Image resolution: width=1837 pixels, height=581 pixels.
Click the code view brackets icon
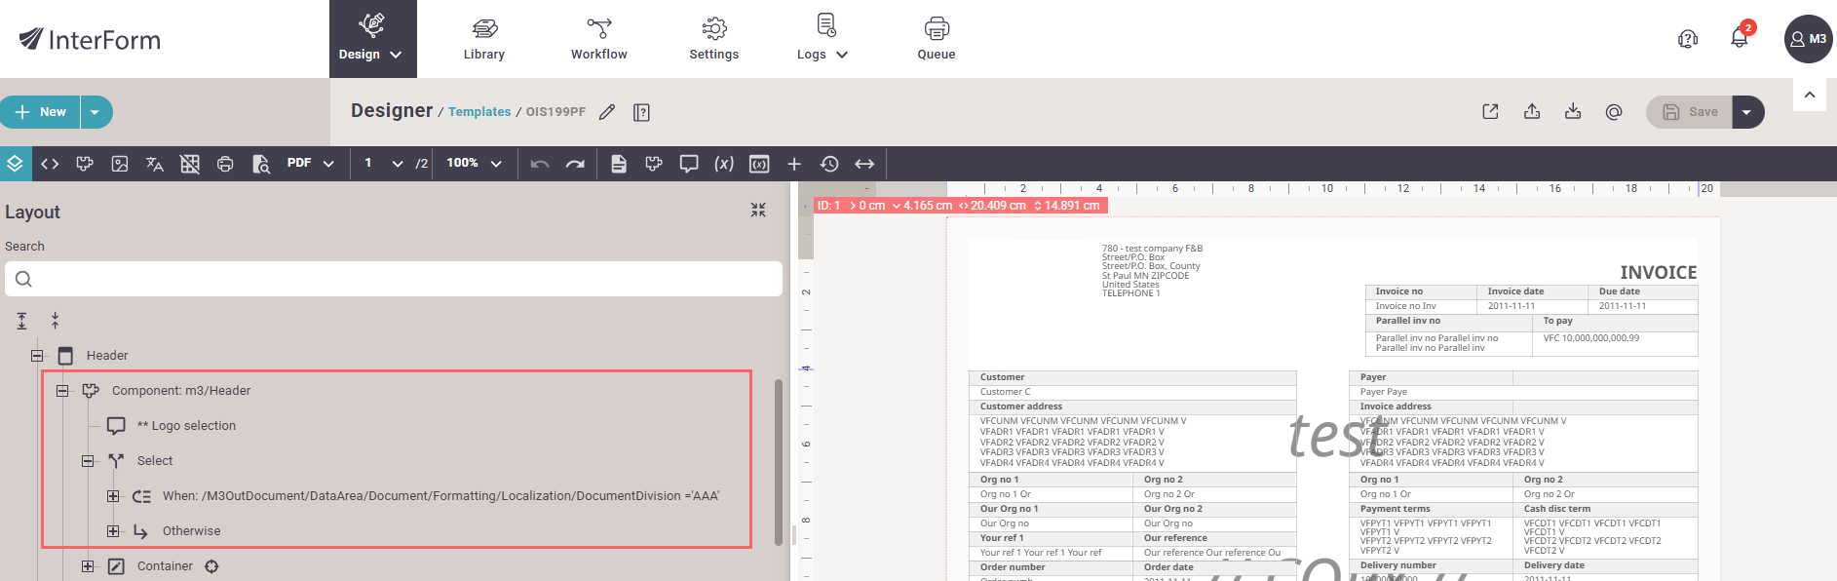pyautogui.click(x=50, y=164)
